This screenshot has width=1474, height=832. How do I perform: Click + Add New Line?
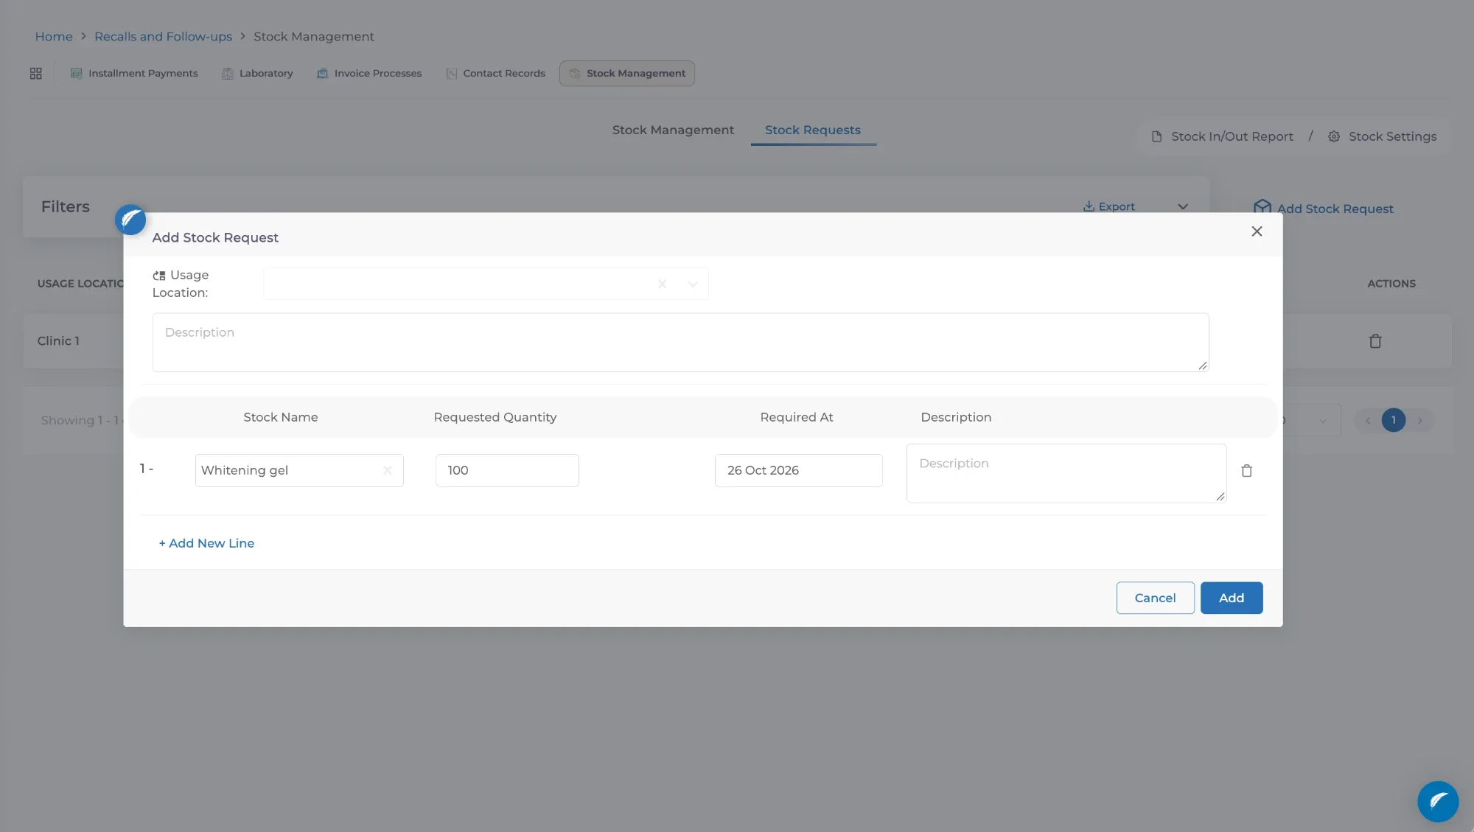(206, 543)
